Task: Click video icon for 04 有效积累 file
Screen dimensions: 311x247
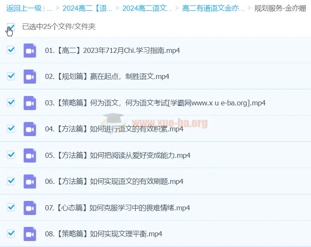Action: [x=29, y=129]
